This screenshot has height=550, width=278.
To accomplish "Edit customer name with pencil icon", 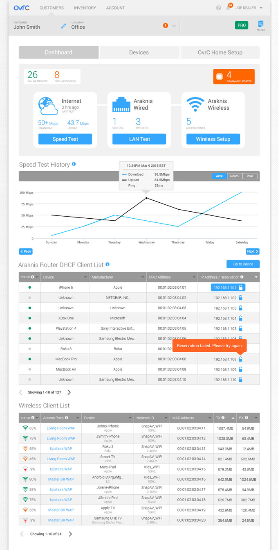I will tap(63, 26).
